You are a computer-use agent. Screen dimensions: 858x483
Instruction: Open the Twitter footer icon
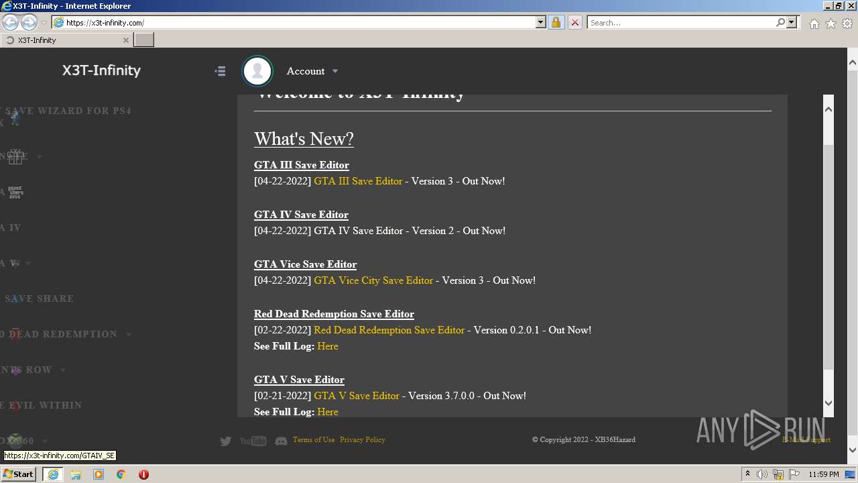(x=226, y=441)
